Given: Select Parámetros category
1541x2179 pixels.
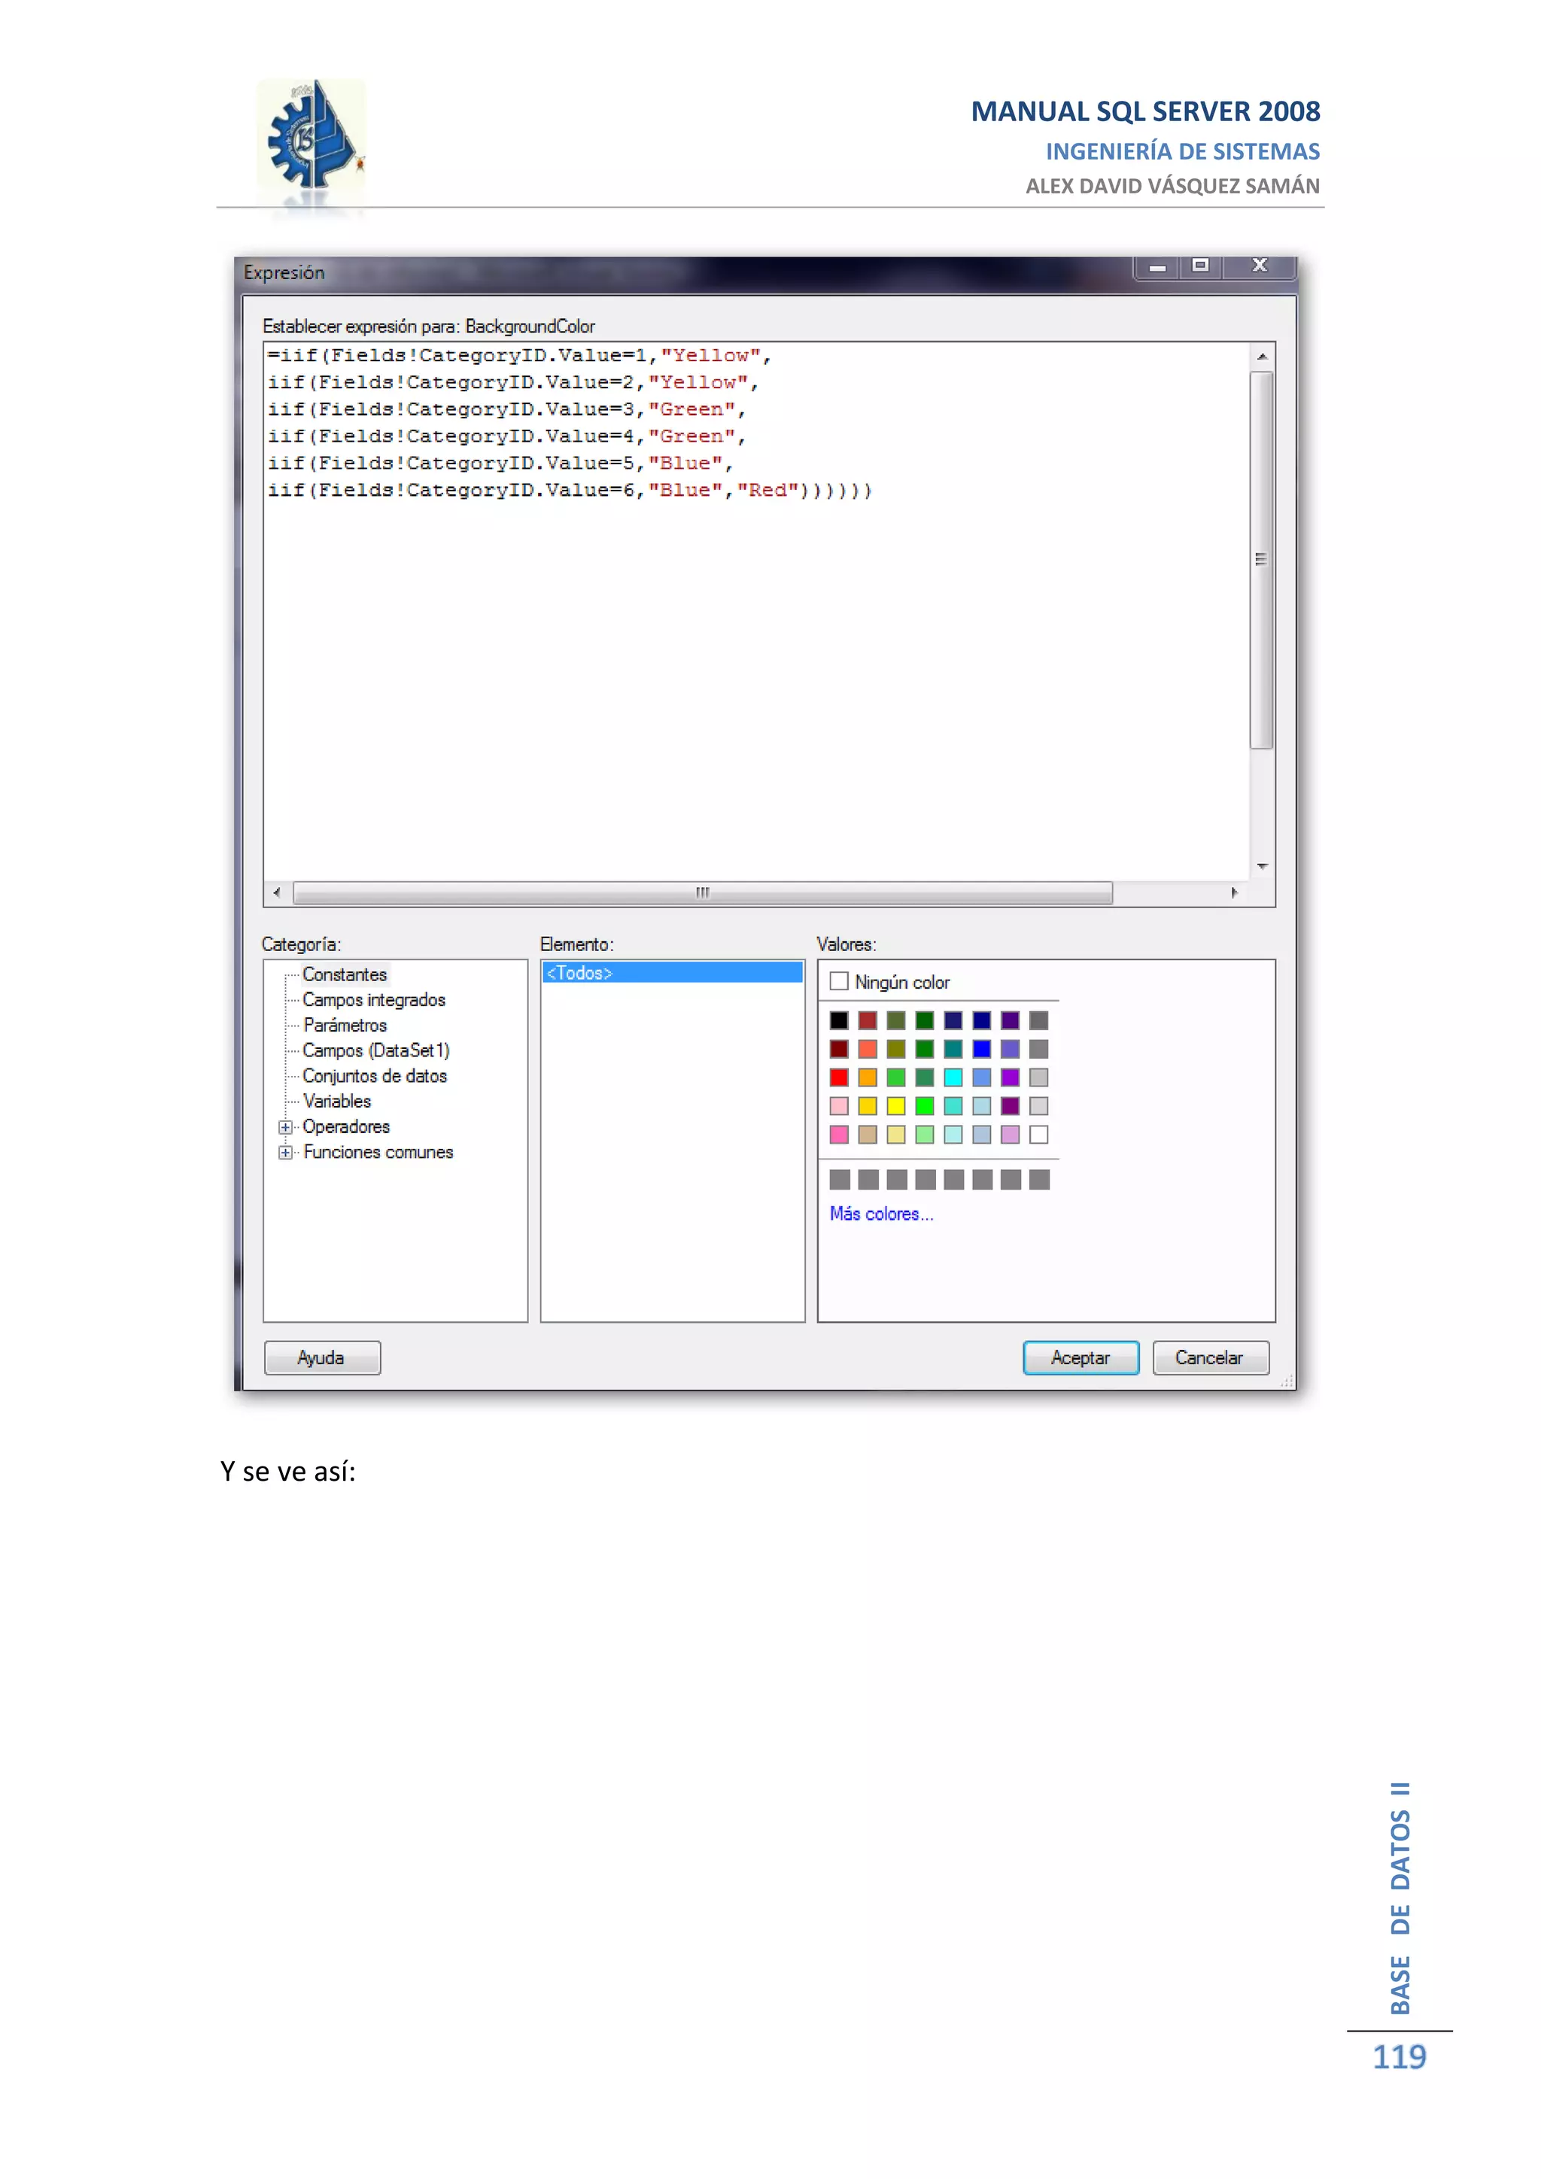Looking at the screenshot, I should [x=345, y=1025].
